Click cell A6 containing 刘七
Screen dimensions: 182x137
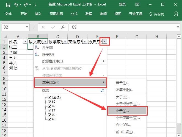click(x=18, y=68)
